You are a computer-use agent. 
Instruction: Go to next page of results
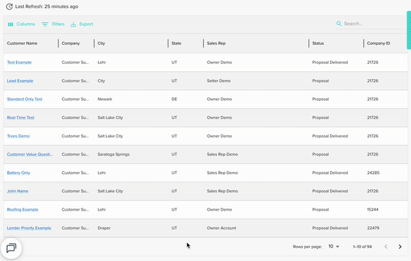400,246
